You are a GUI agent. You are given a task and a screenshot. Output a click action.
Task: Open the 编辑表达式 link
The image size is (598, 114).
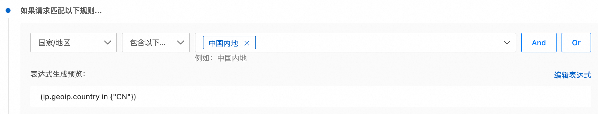(572, 75)
